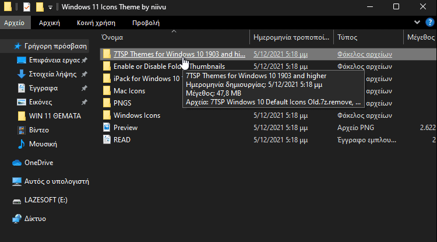This screenshot has height=242, width=437.
Task: Click the Windows Icons folder icon
Action: tap(107, 115)
